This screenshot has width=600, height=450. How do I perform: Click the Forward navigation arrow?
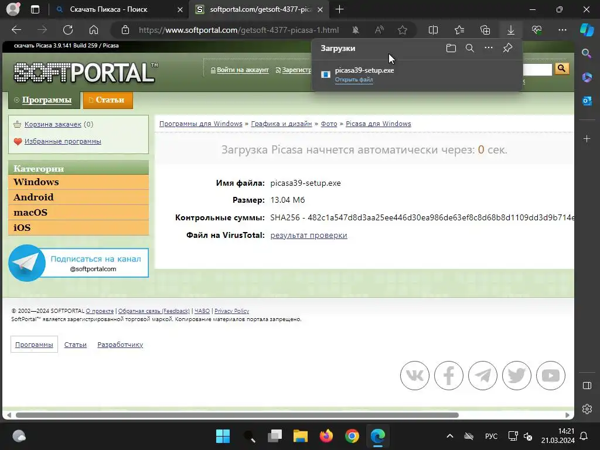point(42,30)
